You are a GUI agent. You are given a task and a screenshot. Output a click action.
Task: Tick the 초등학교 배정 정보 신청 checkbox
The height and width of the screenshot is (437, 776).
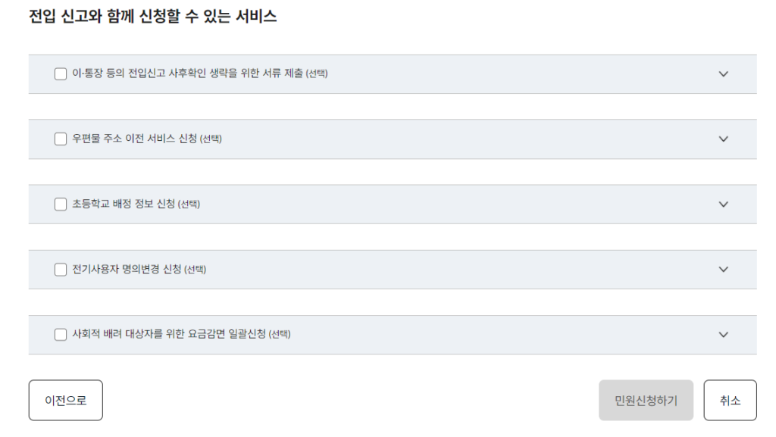click(x=60, y=204)
